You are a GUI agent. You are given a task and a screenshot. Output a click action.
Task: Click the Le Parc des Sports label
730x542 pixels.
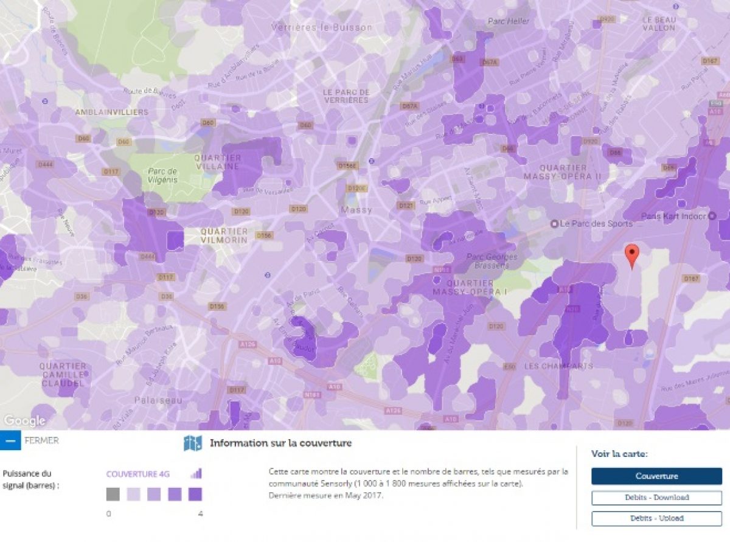point(596,224)
